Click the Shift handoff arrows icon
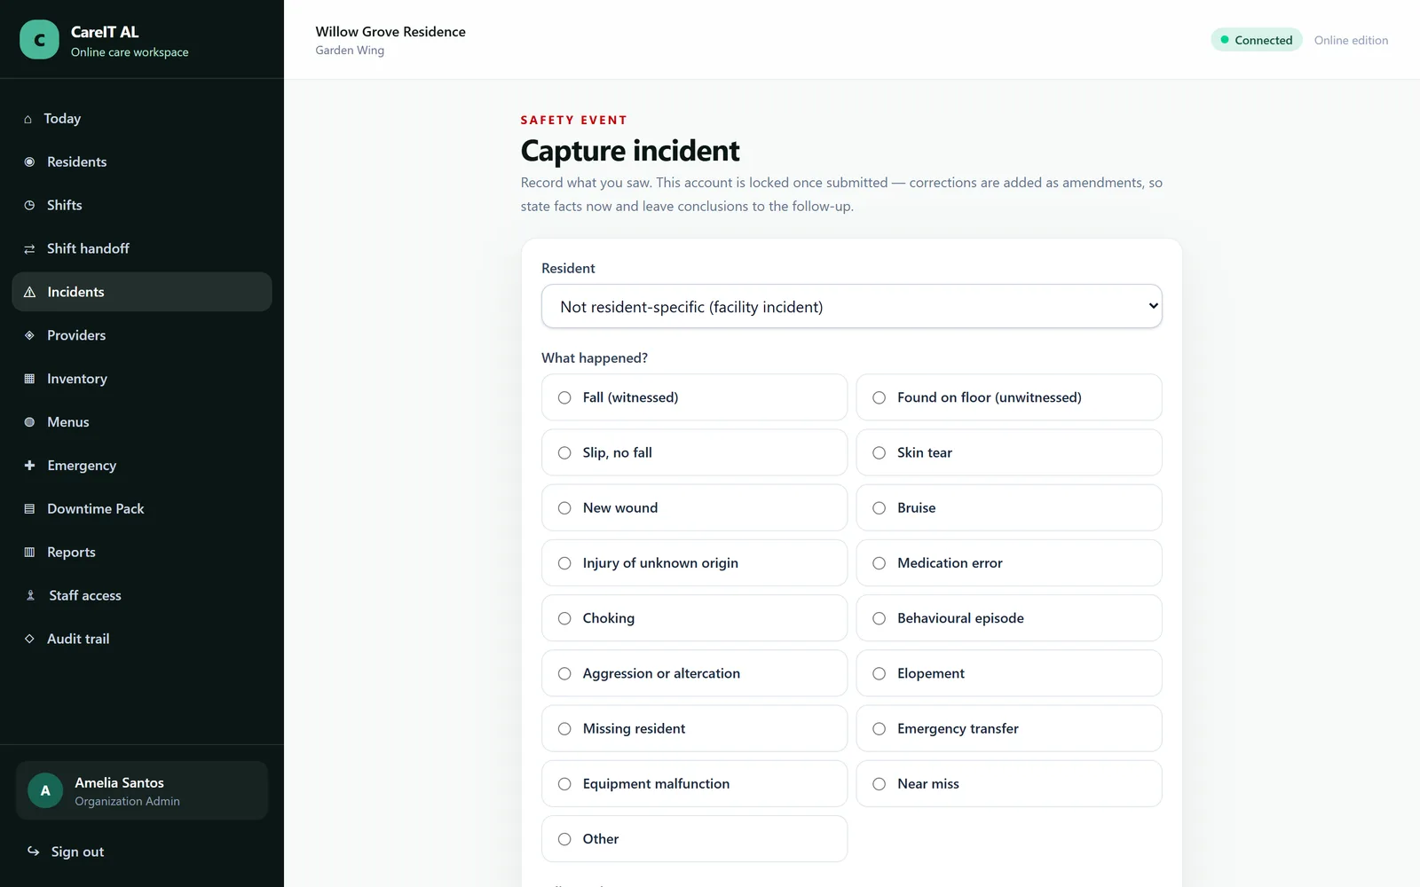The image size is (1420, 887). coord(29,248)
